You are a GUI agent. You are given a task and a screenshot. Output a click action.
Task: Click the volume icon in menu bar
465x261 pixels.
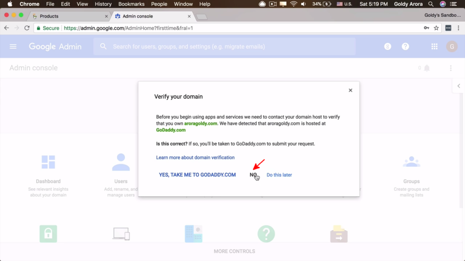[303, 4]
